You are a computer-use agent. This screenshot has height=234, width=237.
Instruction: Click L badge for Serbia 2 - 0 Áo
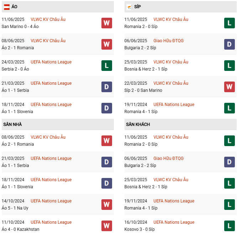coord(106,66)
